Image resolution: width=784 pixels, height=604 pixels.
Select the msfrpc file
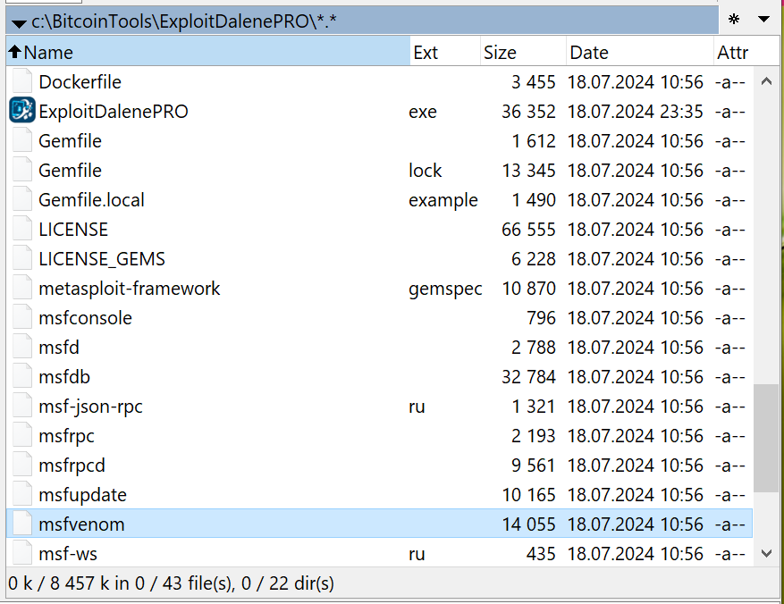pos(66,436)
